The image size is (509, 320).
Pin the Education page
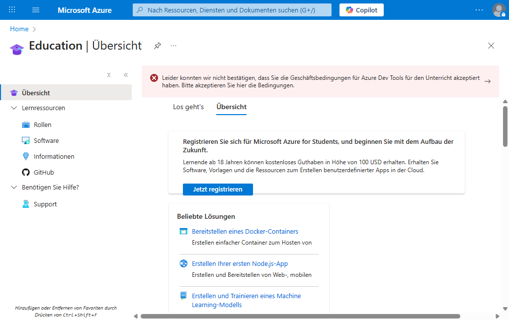pos(158,46)
